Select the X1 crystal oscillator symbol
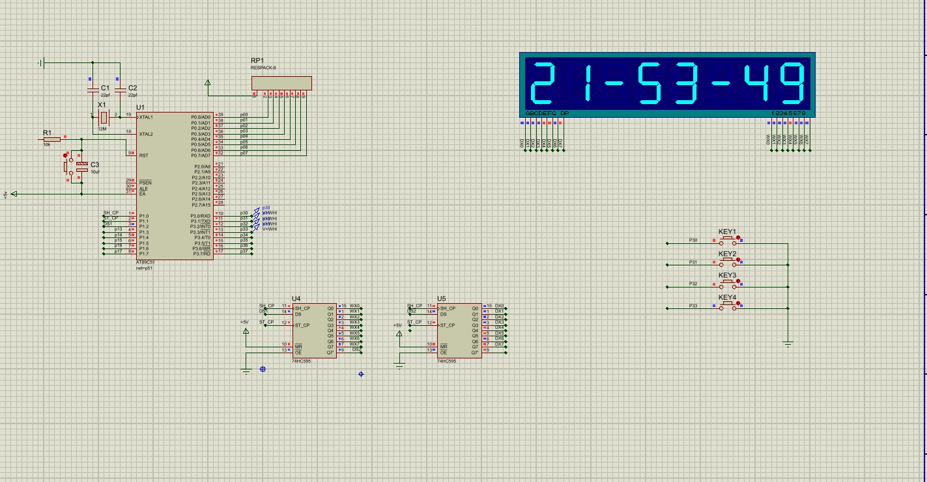The image size is (927, 482). pos(103,117)
